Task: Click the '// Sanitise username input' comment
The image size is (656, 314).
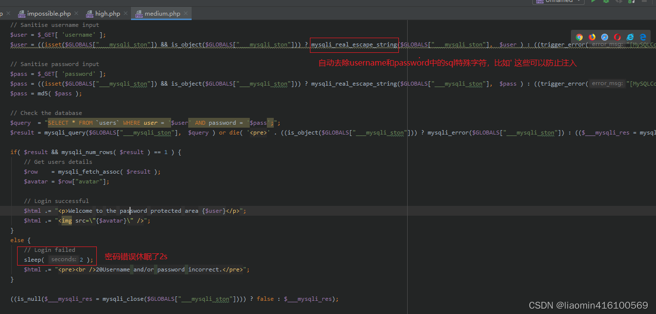Action: tap(55, 25)
